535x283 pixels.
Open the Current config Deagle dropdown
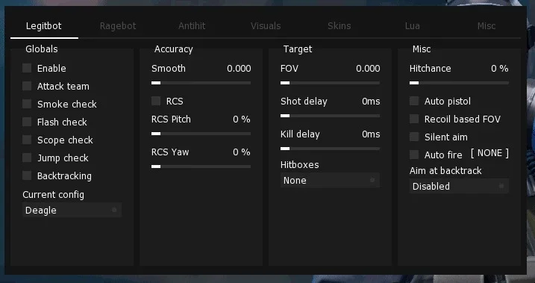coord(72,210)
